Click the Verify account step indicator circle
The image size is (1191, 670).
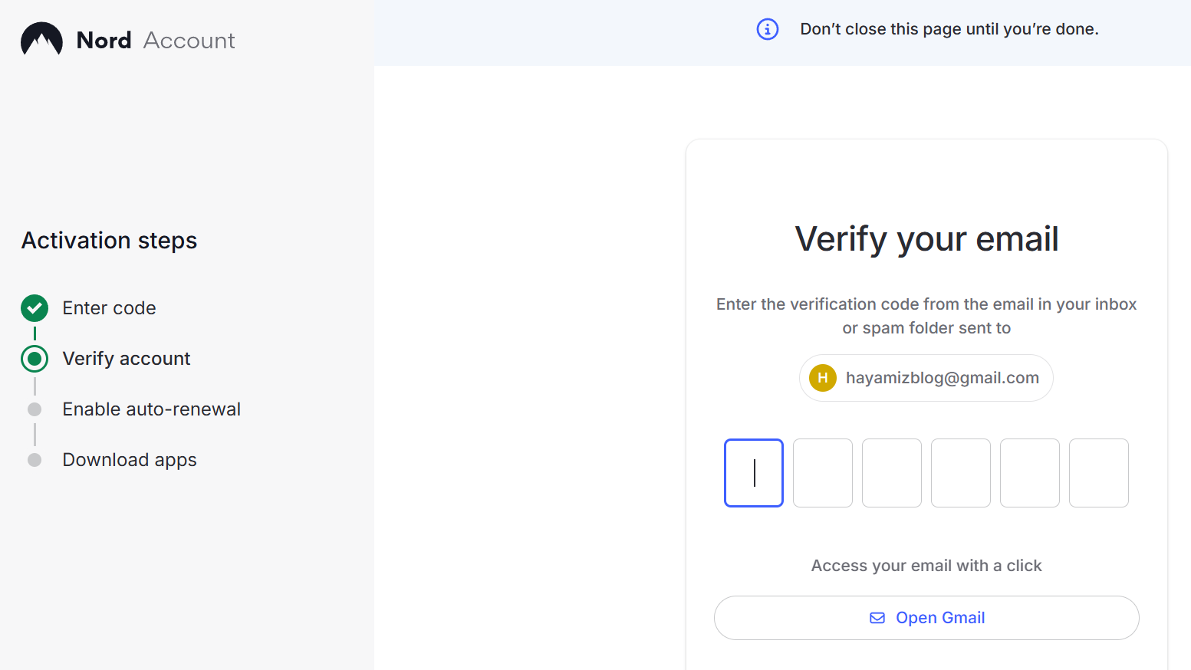[x=35, y=359]
